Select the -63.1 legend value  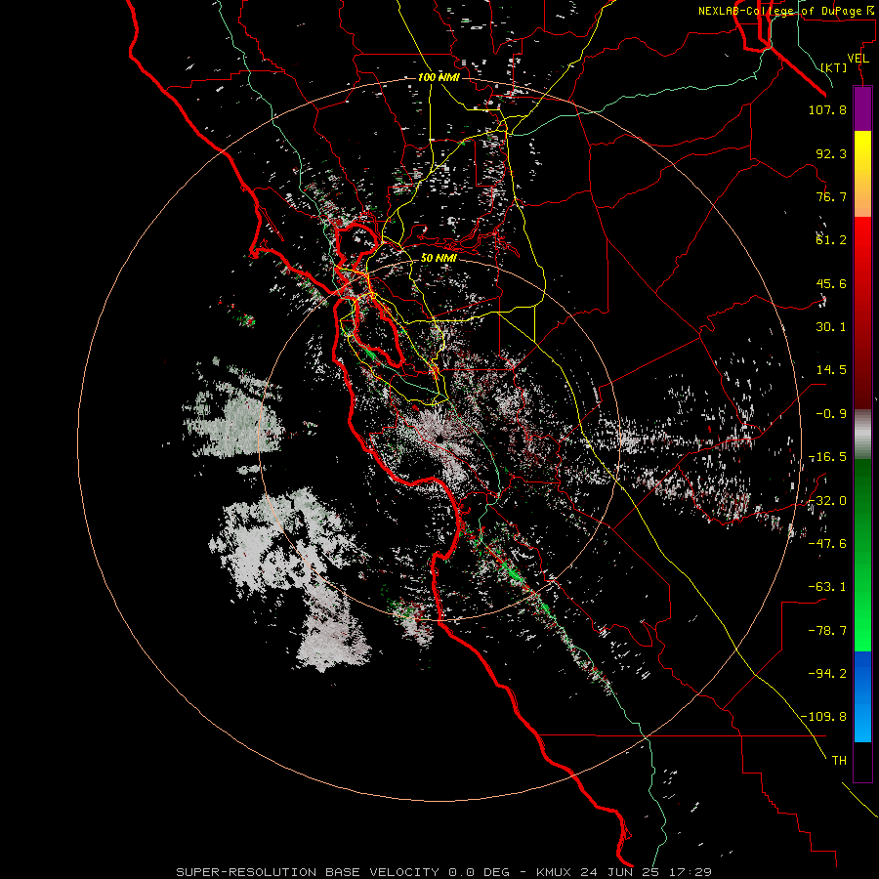(x=827, y=587)
